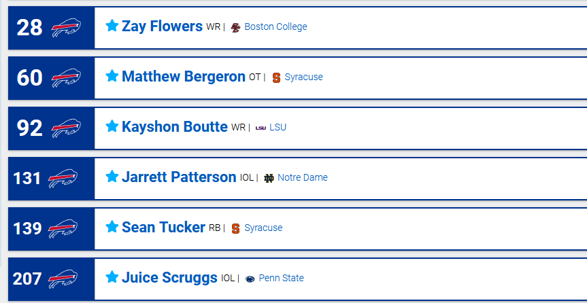Click the Bills logo beside pick 131
587x303 pixels.
click(63, 179)
